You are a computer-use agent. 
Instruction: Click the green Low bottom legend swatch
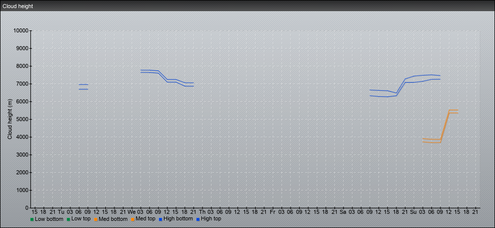click(x=32, y=219)
